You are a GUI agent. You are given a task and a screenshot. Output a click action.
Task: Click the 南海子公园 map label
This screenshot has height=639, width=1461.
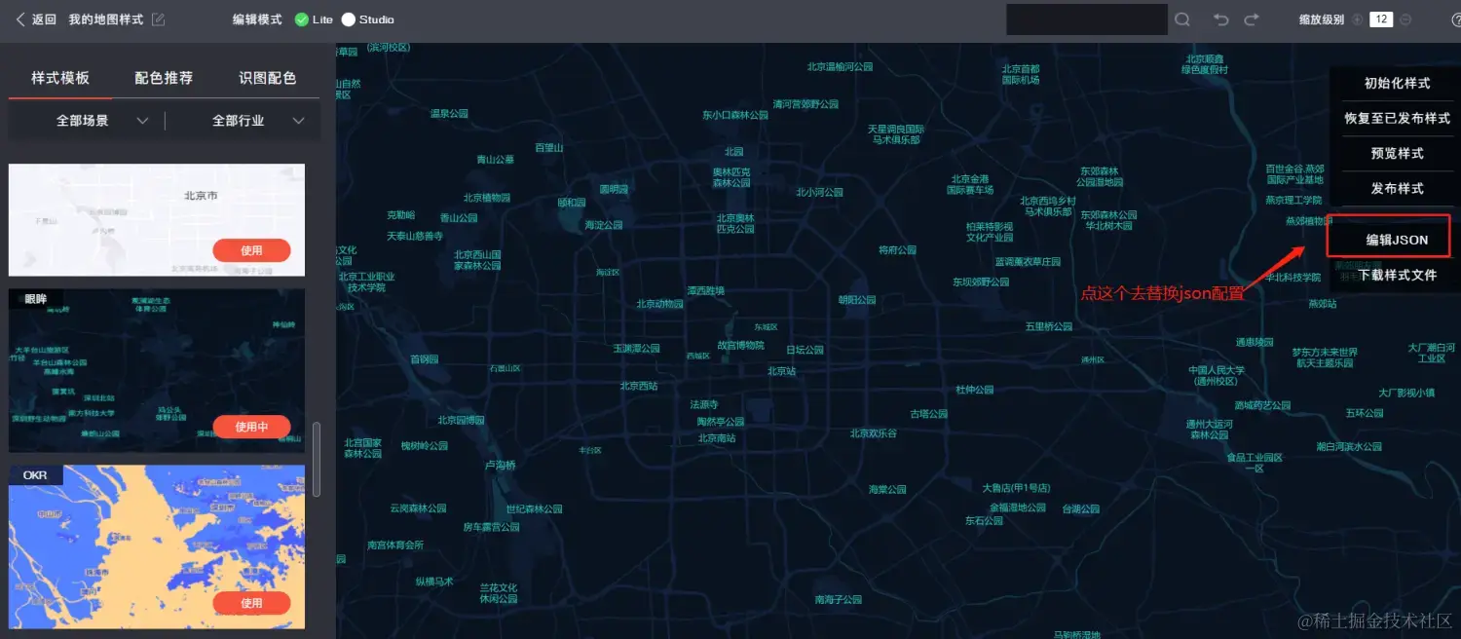coord(838,600)
